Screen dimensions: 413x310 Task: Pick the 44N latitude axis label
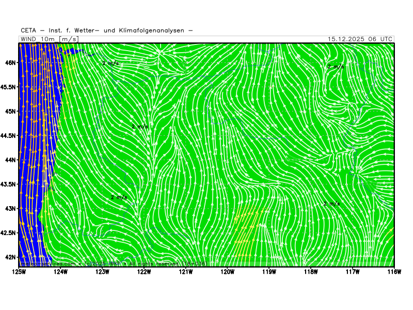[x=10, y=160]
